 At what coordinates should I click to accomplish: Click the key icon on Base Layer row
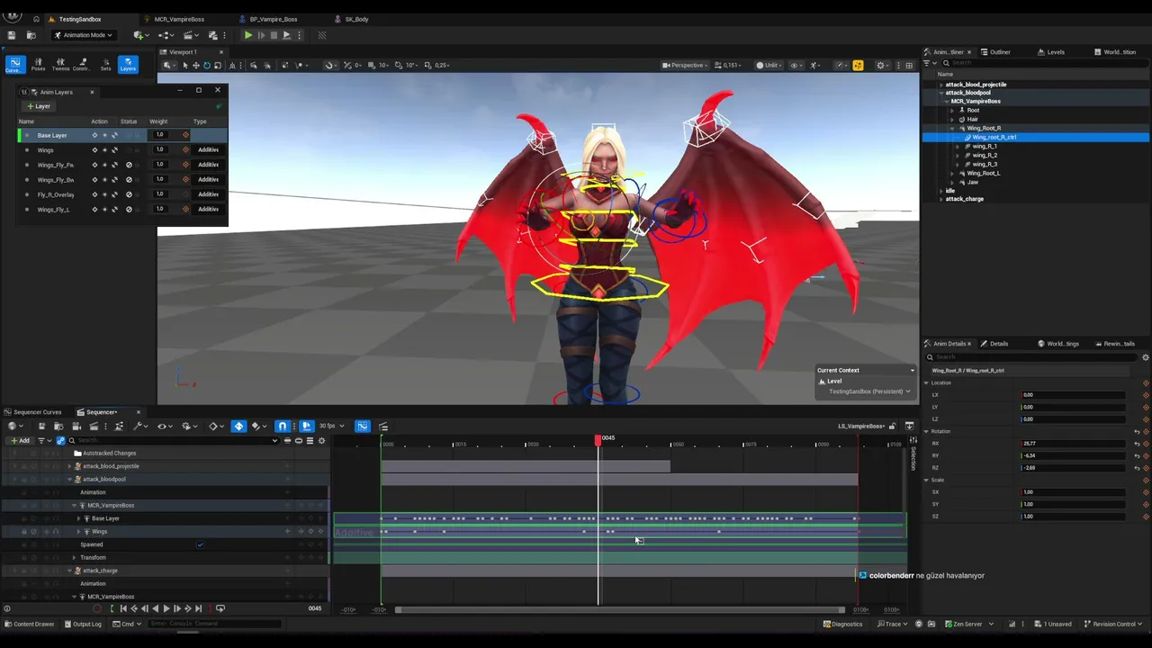(94, 135)
